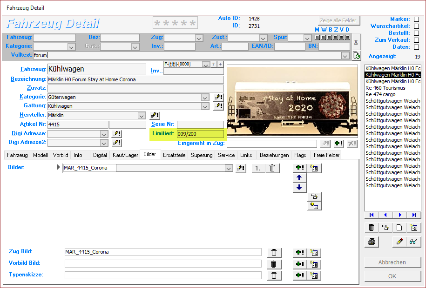426x288 pixels.
Task: Select Re 460 Tourismus in the list
Action: (x=392, y=88)
